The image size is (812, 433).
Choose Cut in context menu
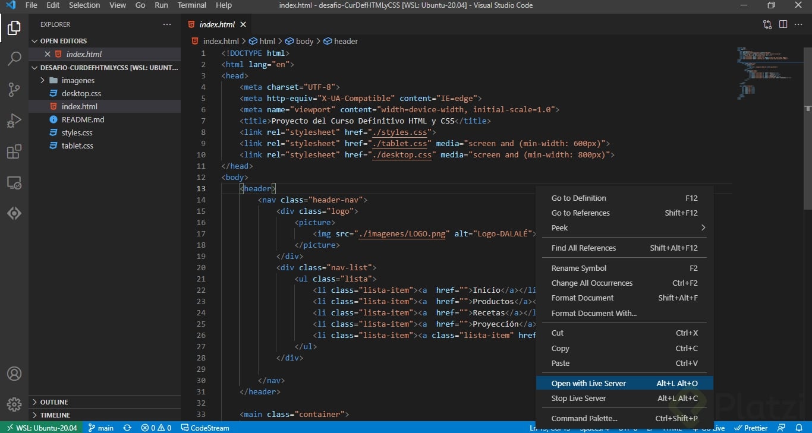(x=624, y=333)
